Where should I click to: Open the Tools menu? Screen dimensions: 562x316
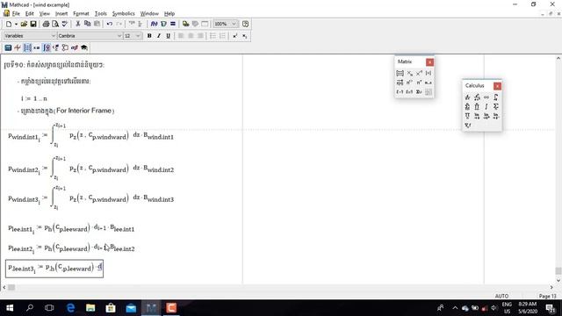point(101,14)
